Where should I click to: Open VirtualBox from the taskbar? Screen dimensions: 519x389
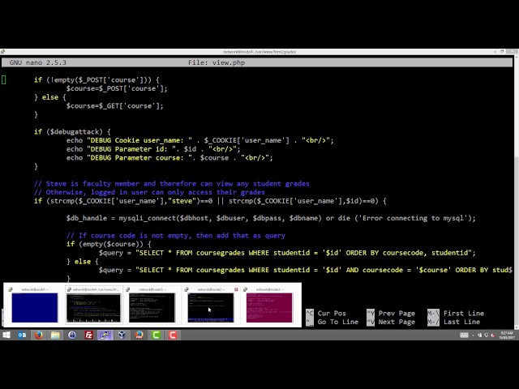coord(122,335)
